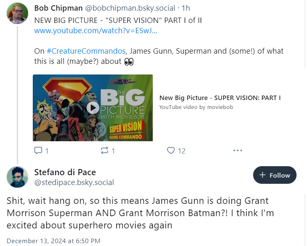Open the youtube.com/watch link

point(96,31)
